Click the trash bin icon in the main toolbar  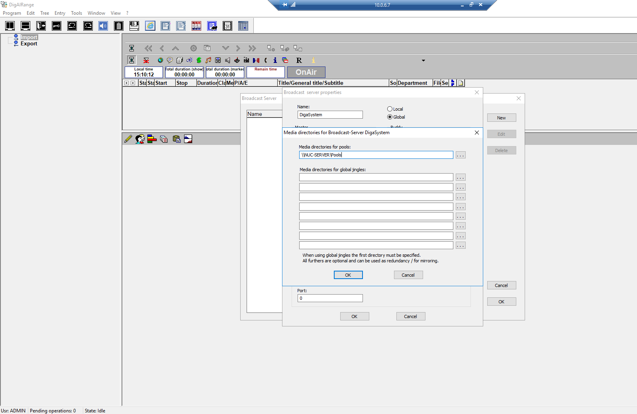tap(119, 26)
